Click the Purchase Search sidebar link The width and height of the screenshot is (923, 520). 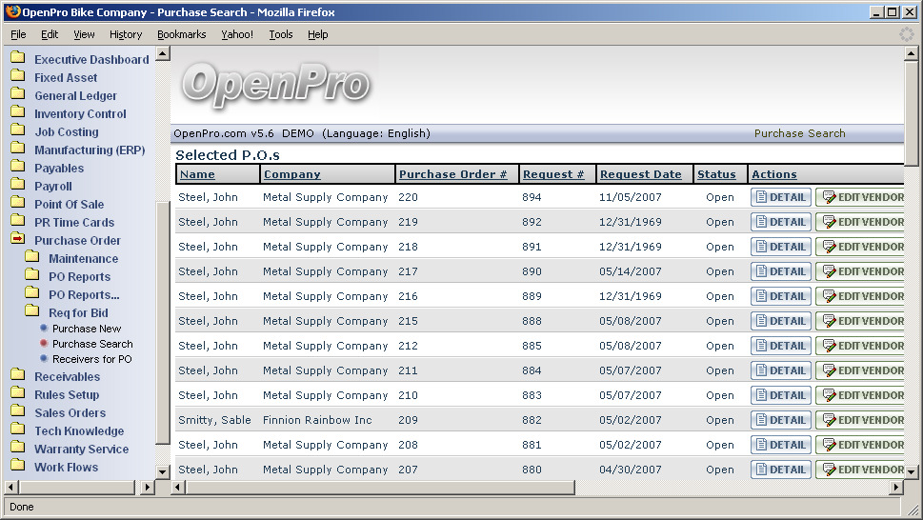tap(92, 344)
